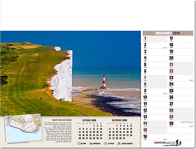Select November day 1 Sunday row

point(155,39)
